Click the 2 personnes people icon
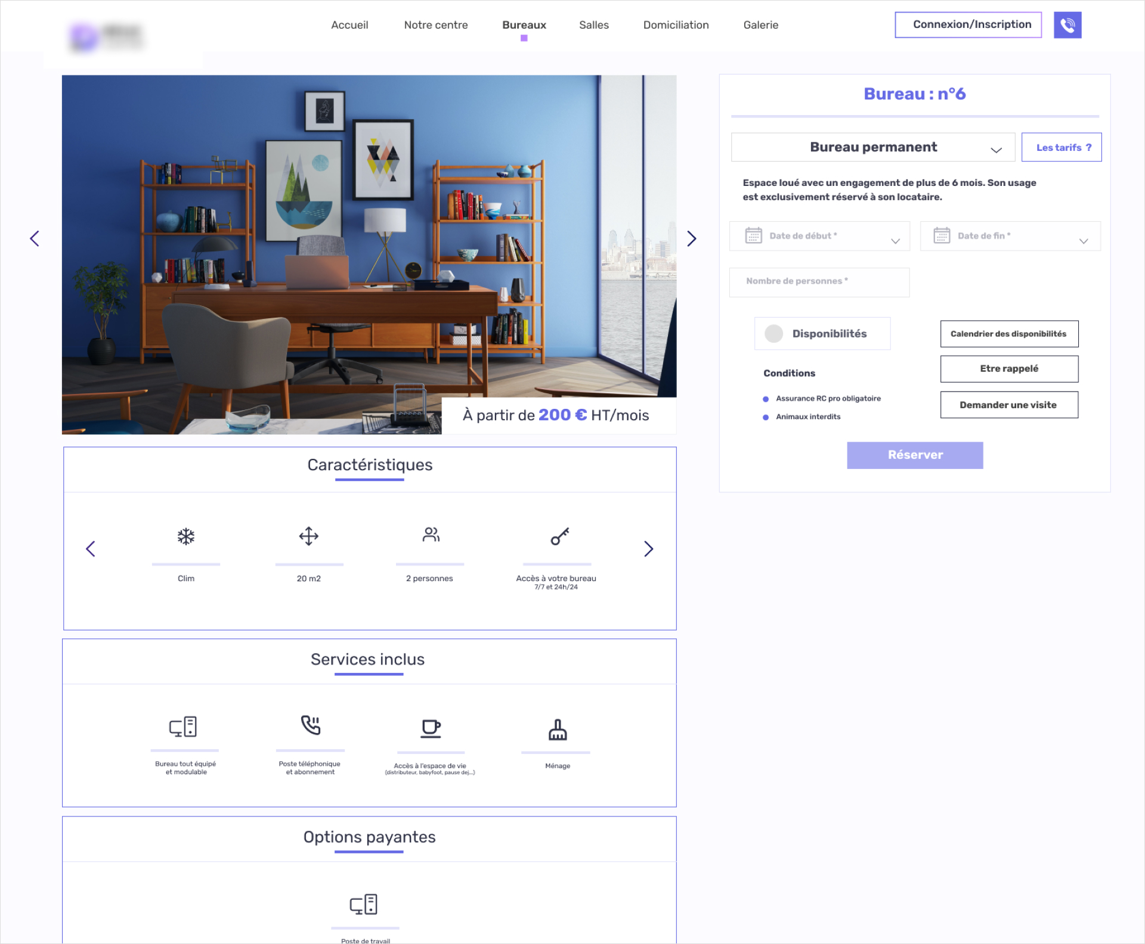The height and width of the screenshot is (944, 1145). pos(431,535)
